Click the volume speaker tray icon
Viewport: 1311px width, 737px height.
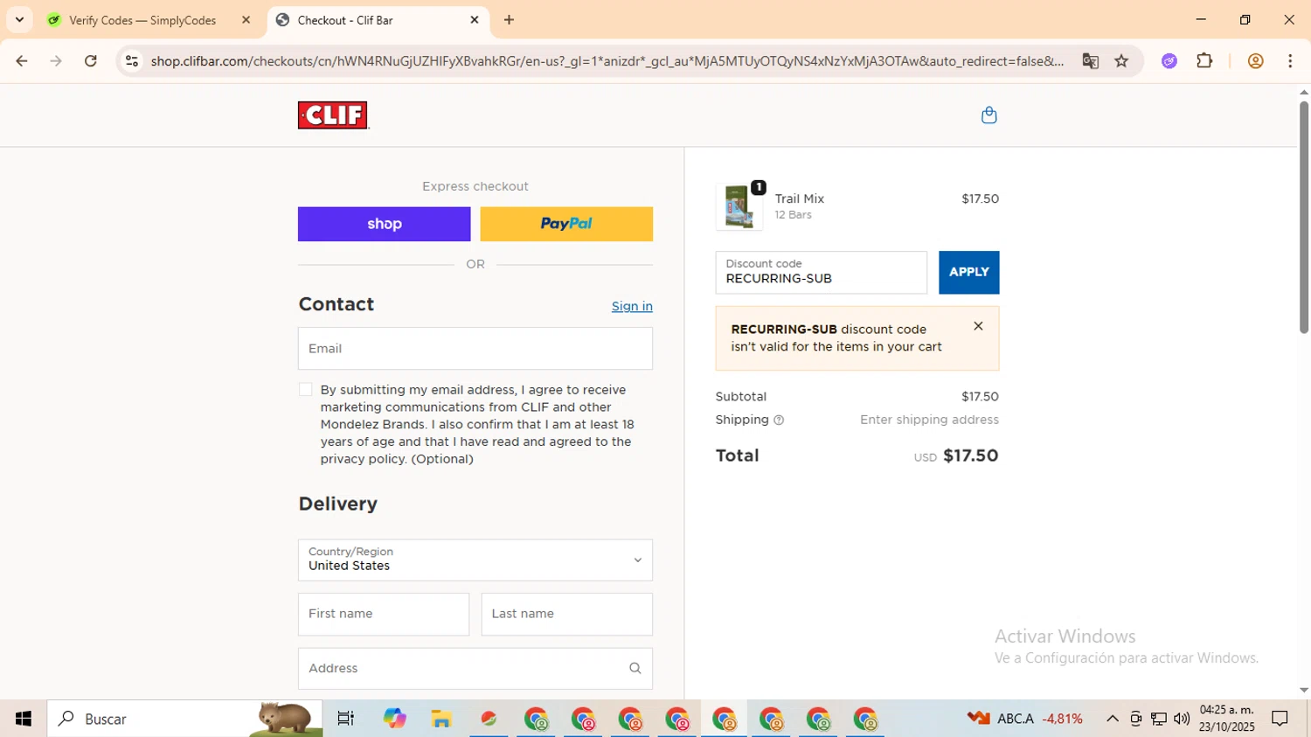(1182, 719)
